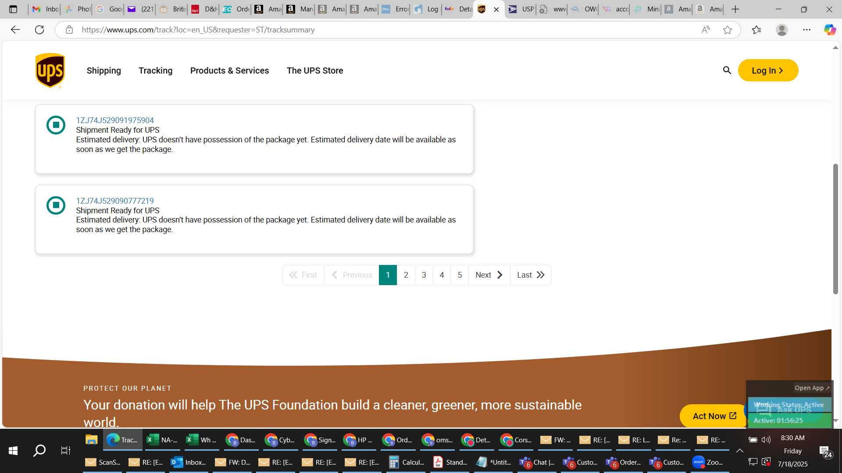Click Open App in status overlay
The height and width of the screenshot is (473, 842).
click(x=812, y=388)
